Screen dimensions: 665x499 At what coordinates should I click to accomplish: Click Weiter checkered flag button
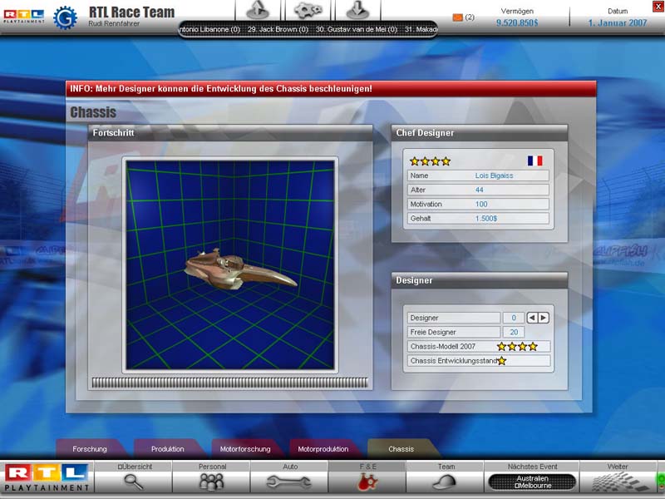618,477
